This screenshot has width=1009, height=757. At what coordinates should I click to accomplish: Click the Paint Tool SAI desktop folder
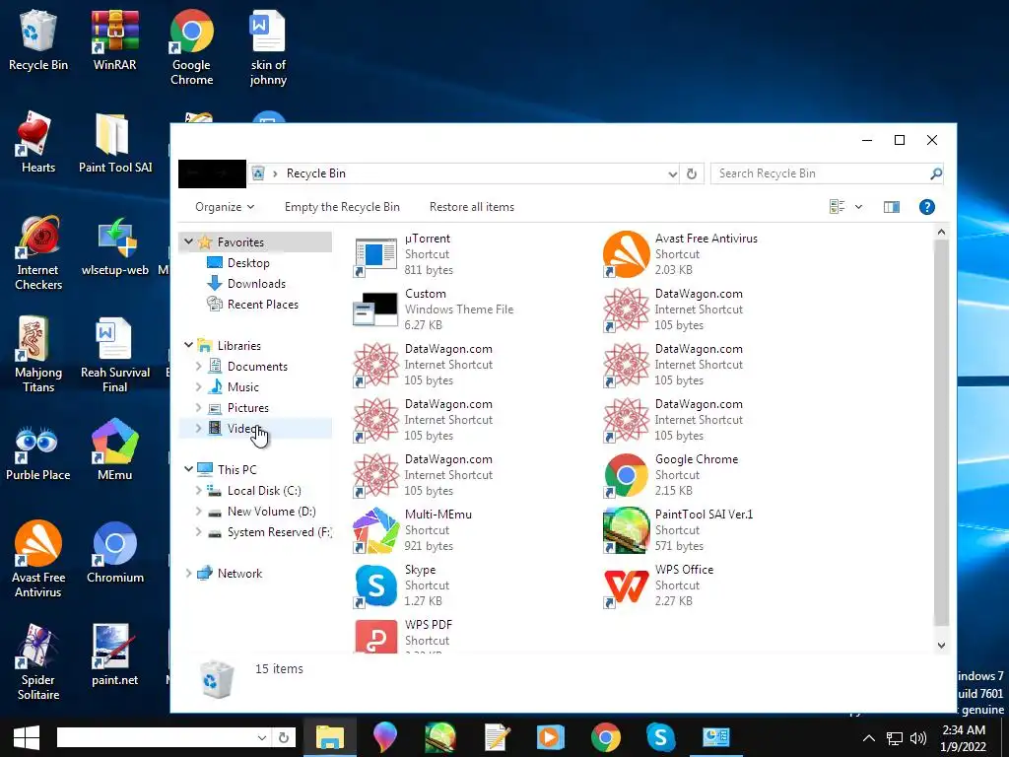(115, 142)
